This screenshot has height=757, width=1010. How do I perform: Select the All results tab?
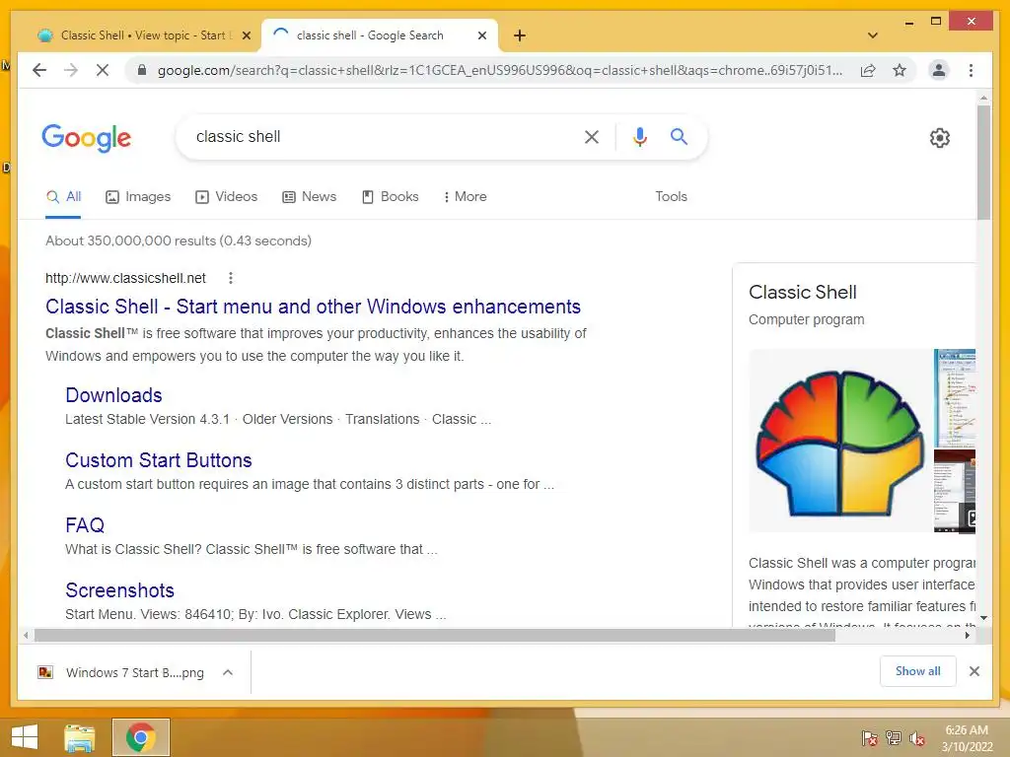(64, 196)
